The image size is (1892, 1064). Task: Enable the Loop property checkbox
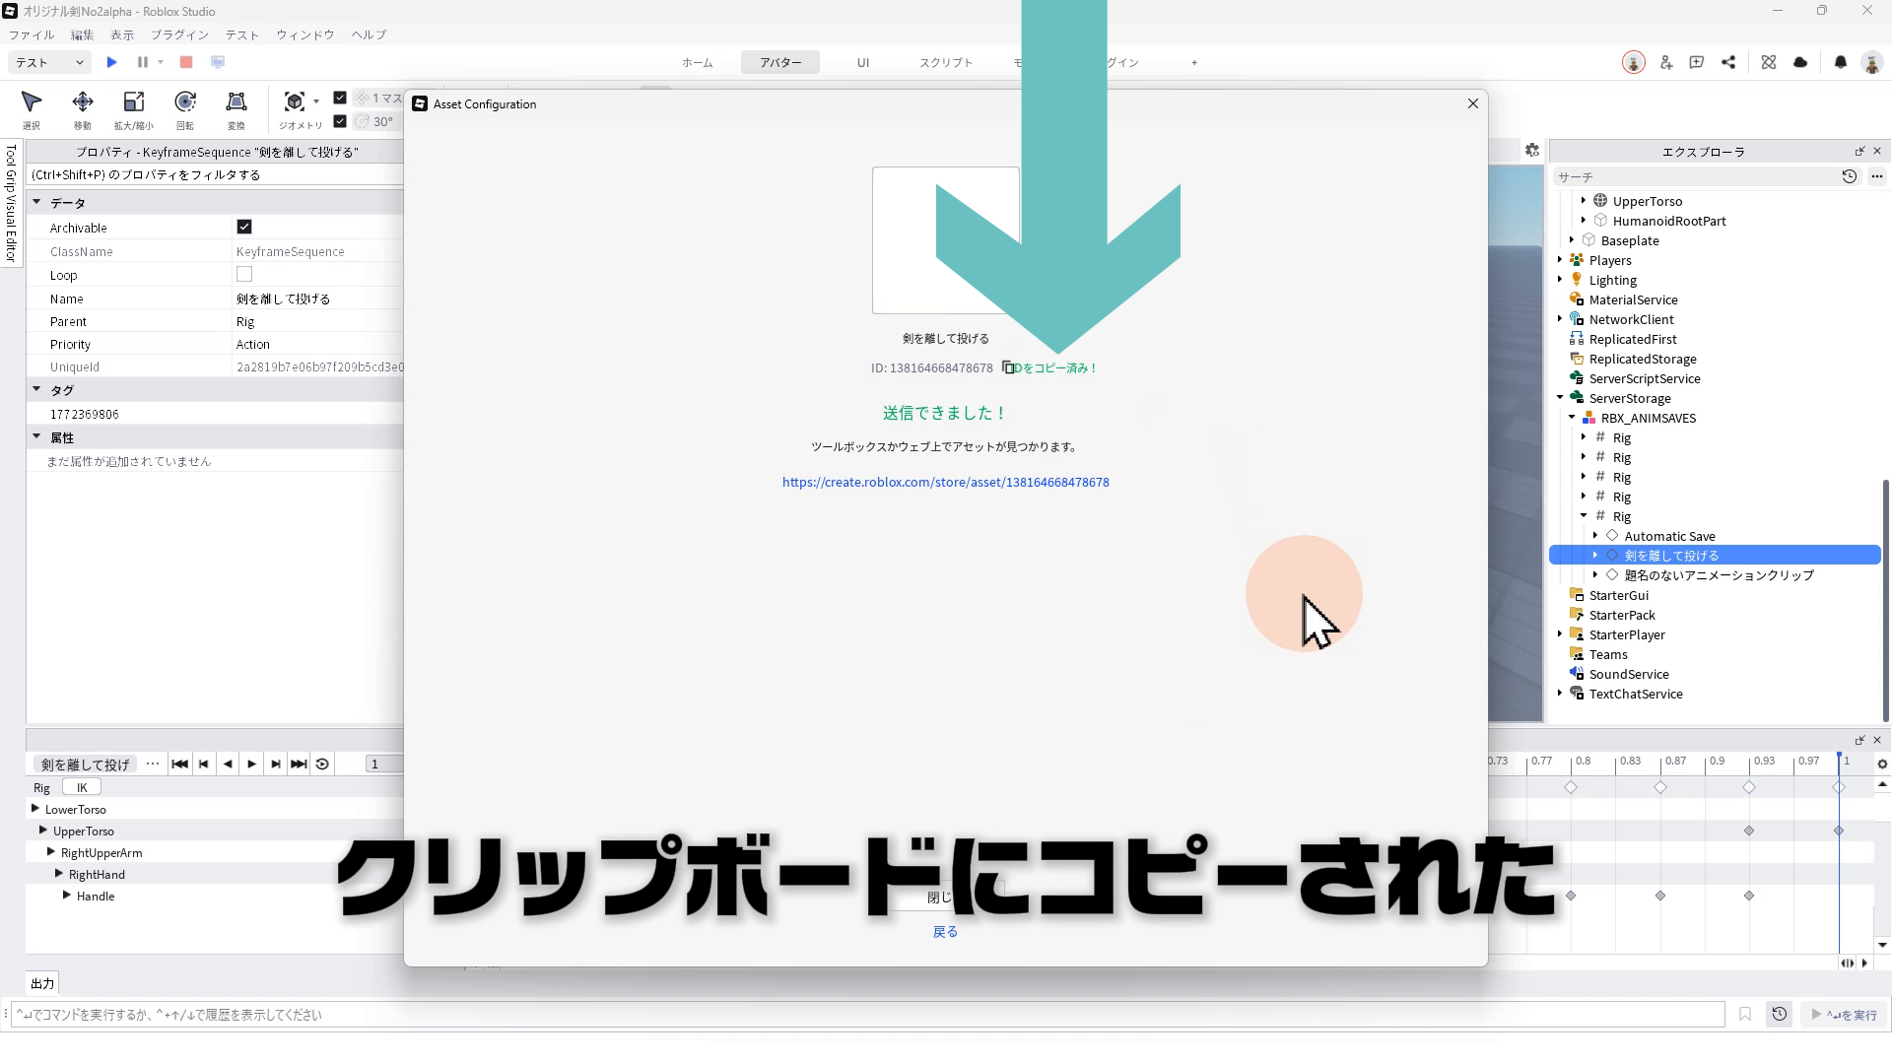click(244, 275)
